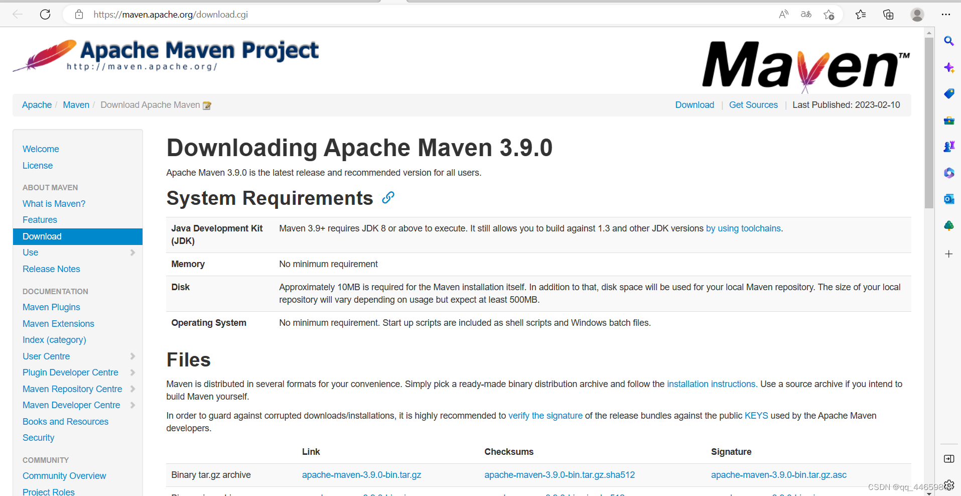Open the sidebar settings gear icon
The image size is (961, 496).
pos(948,485)
